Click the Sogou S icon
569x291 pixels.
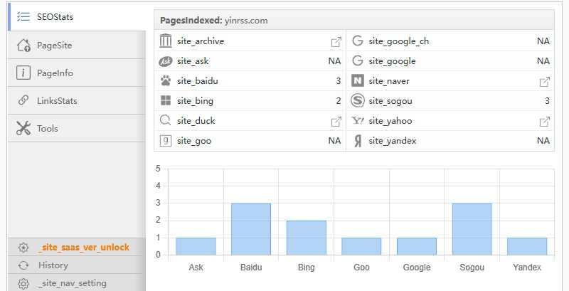pos(358,101)
